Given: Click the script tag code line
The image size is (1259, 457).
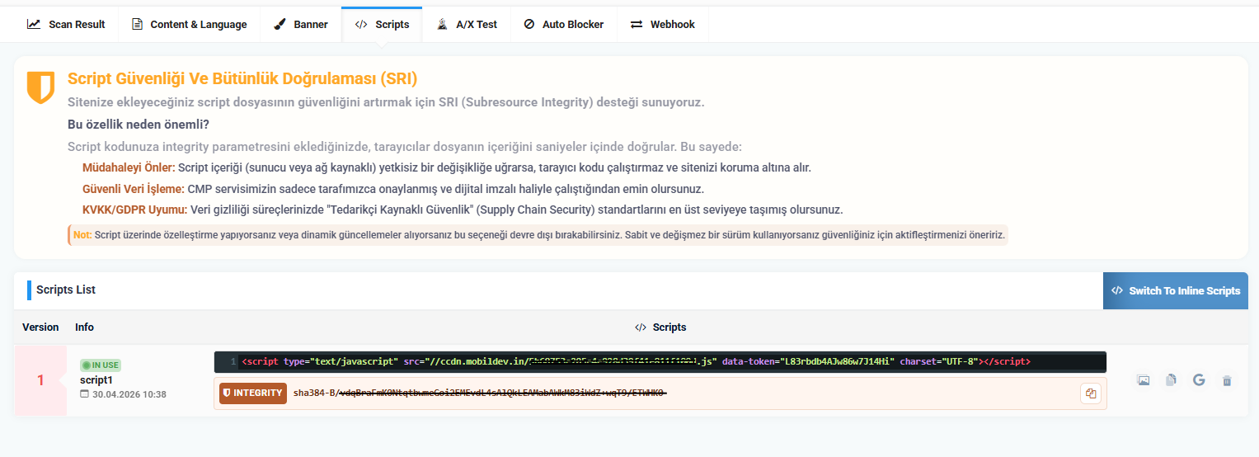Looking at the screenshot, I should (660, 362).
